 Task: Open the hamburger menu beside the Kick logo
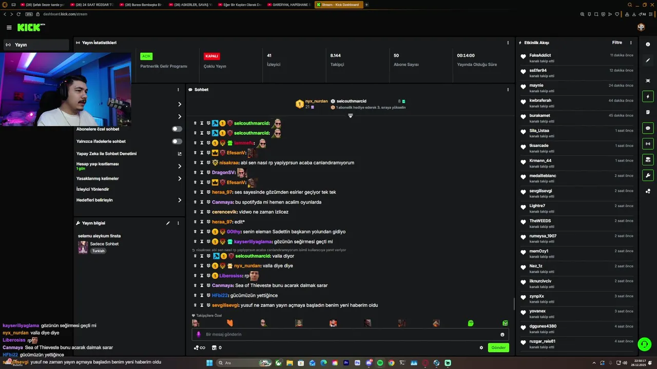pos(9,28)
